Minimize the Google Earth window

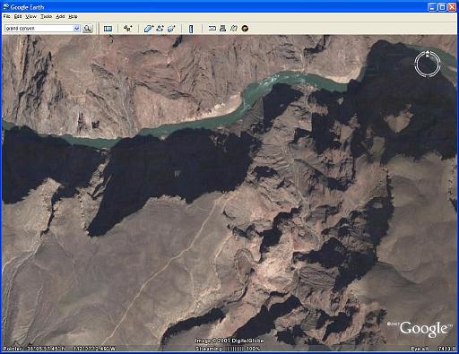[432, 7]
